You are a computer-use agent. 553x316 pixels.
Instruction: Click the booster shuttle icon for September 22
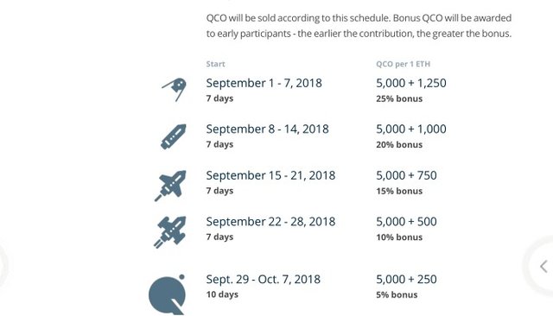pos(169,232)
